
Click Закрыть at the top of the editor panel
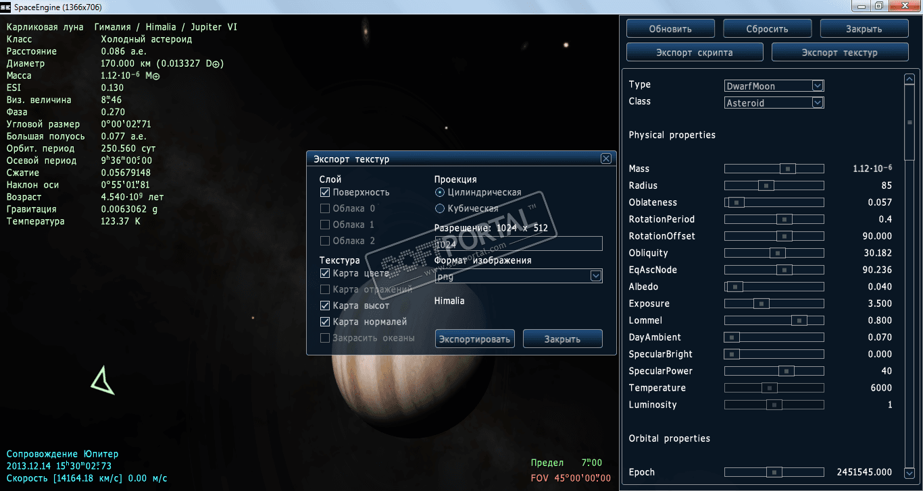864,28
